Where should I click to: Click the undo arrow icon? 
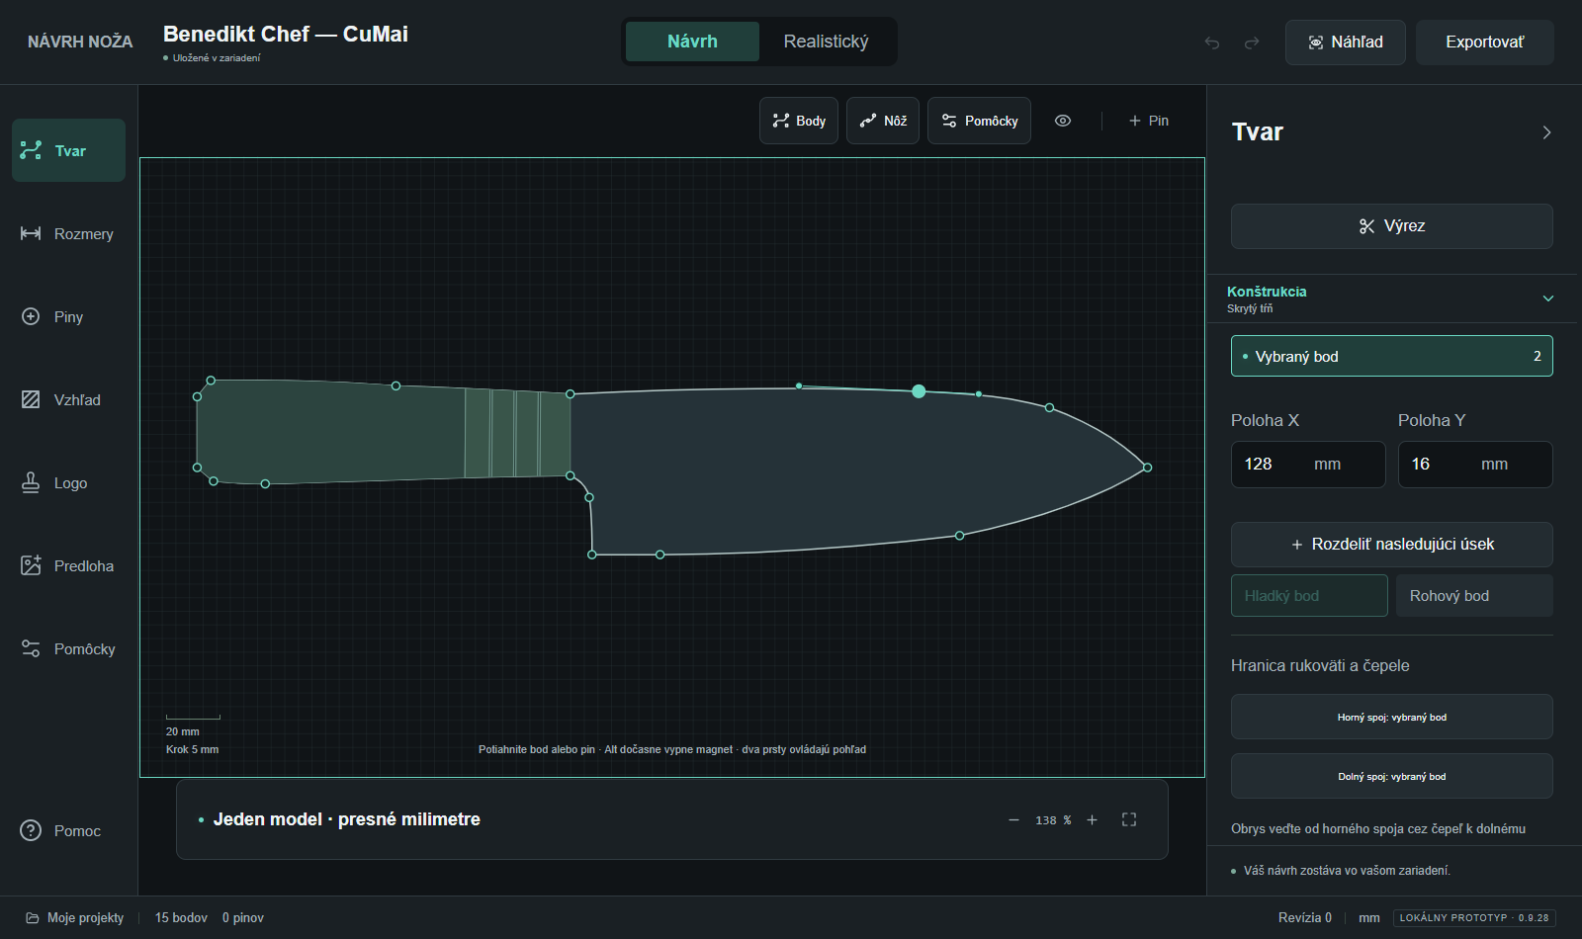(x=1212, y=43)
